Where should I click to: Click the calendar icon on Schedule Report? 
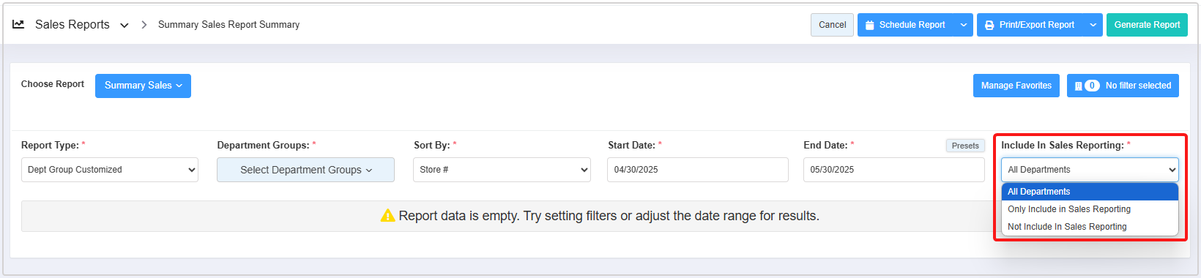point(870,25)
